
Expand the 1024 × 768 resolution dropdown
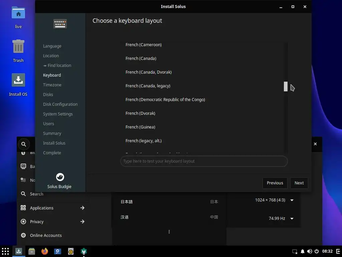pyautogui.click(x=292, y=200)
